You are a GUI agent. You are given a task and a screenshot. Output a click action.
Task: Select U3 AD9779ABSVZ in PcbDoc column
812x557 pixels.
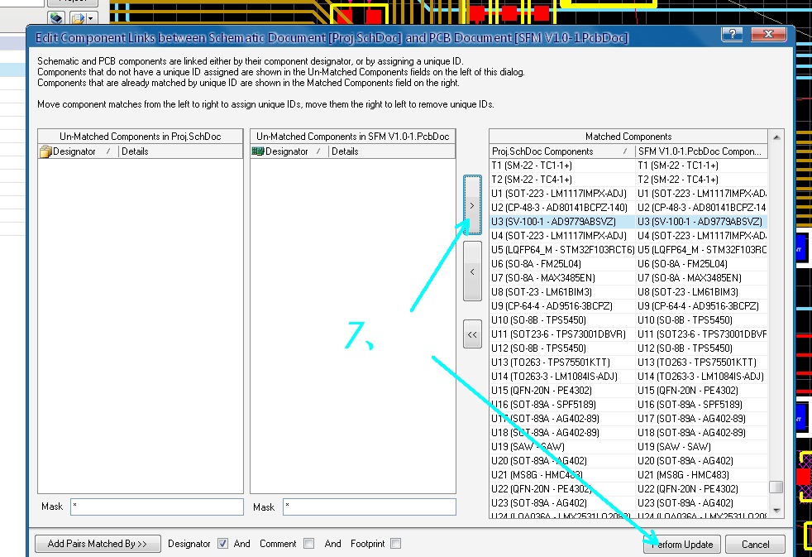coord(702,221)
